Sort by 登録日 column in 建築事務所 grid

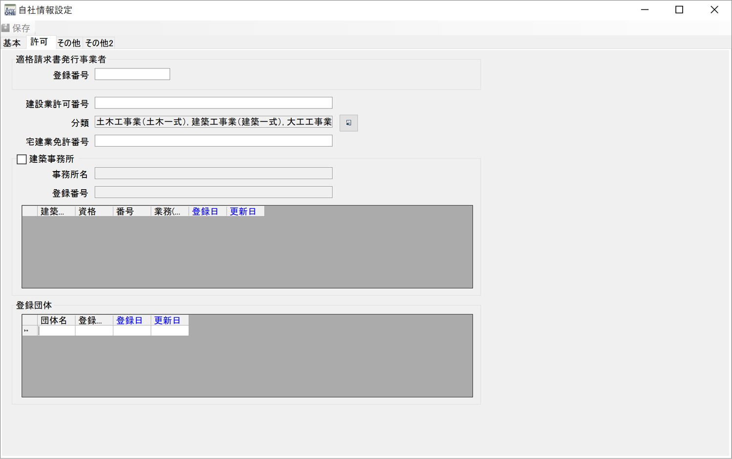[205, 211]
